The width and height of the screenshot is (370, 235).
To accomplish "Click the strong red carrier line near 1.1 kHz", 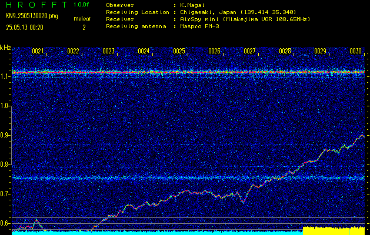I will tap(188, 72).
